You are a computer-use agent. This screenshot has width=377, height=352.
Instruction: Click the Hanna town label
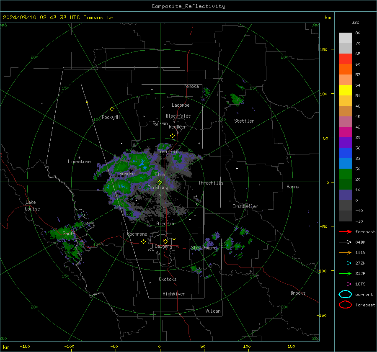[293, 187]
